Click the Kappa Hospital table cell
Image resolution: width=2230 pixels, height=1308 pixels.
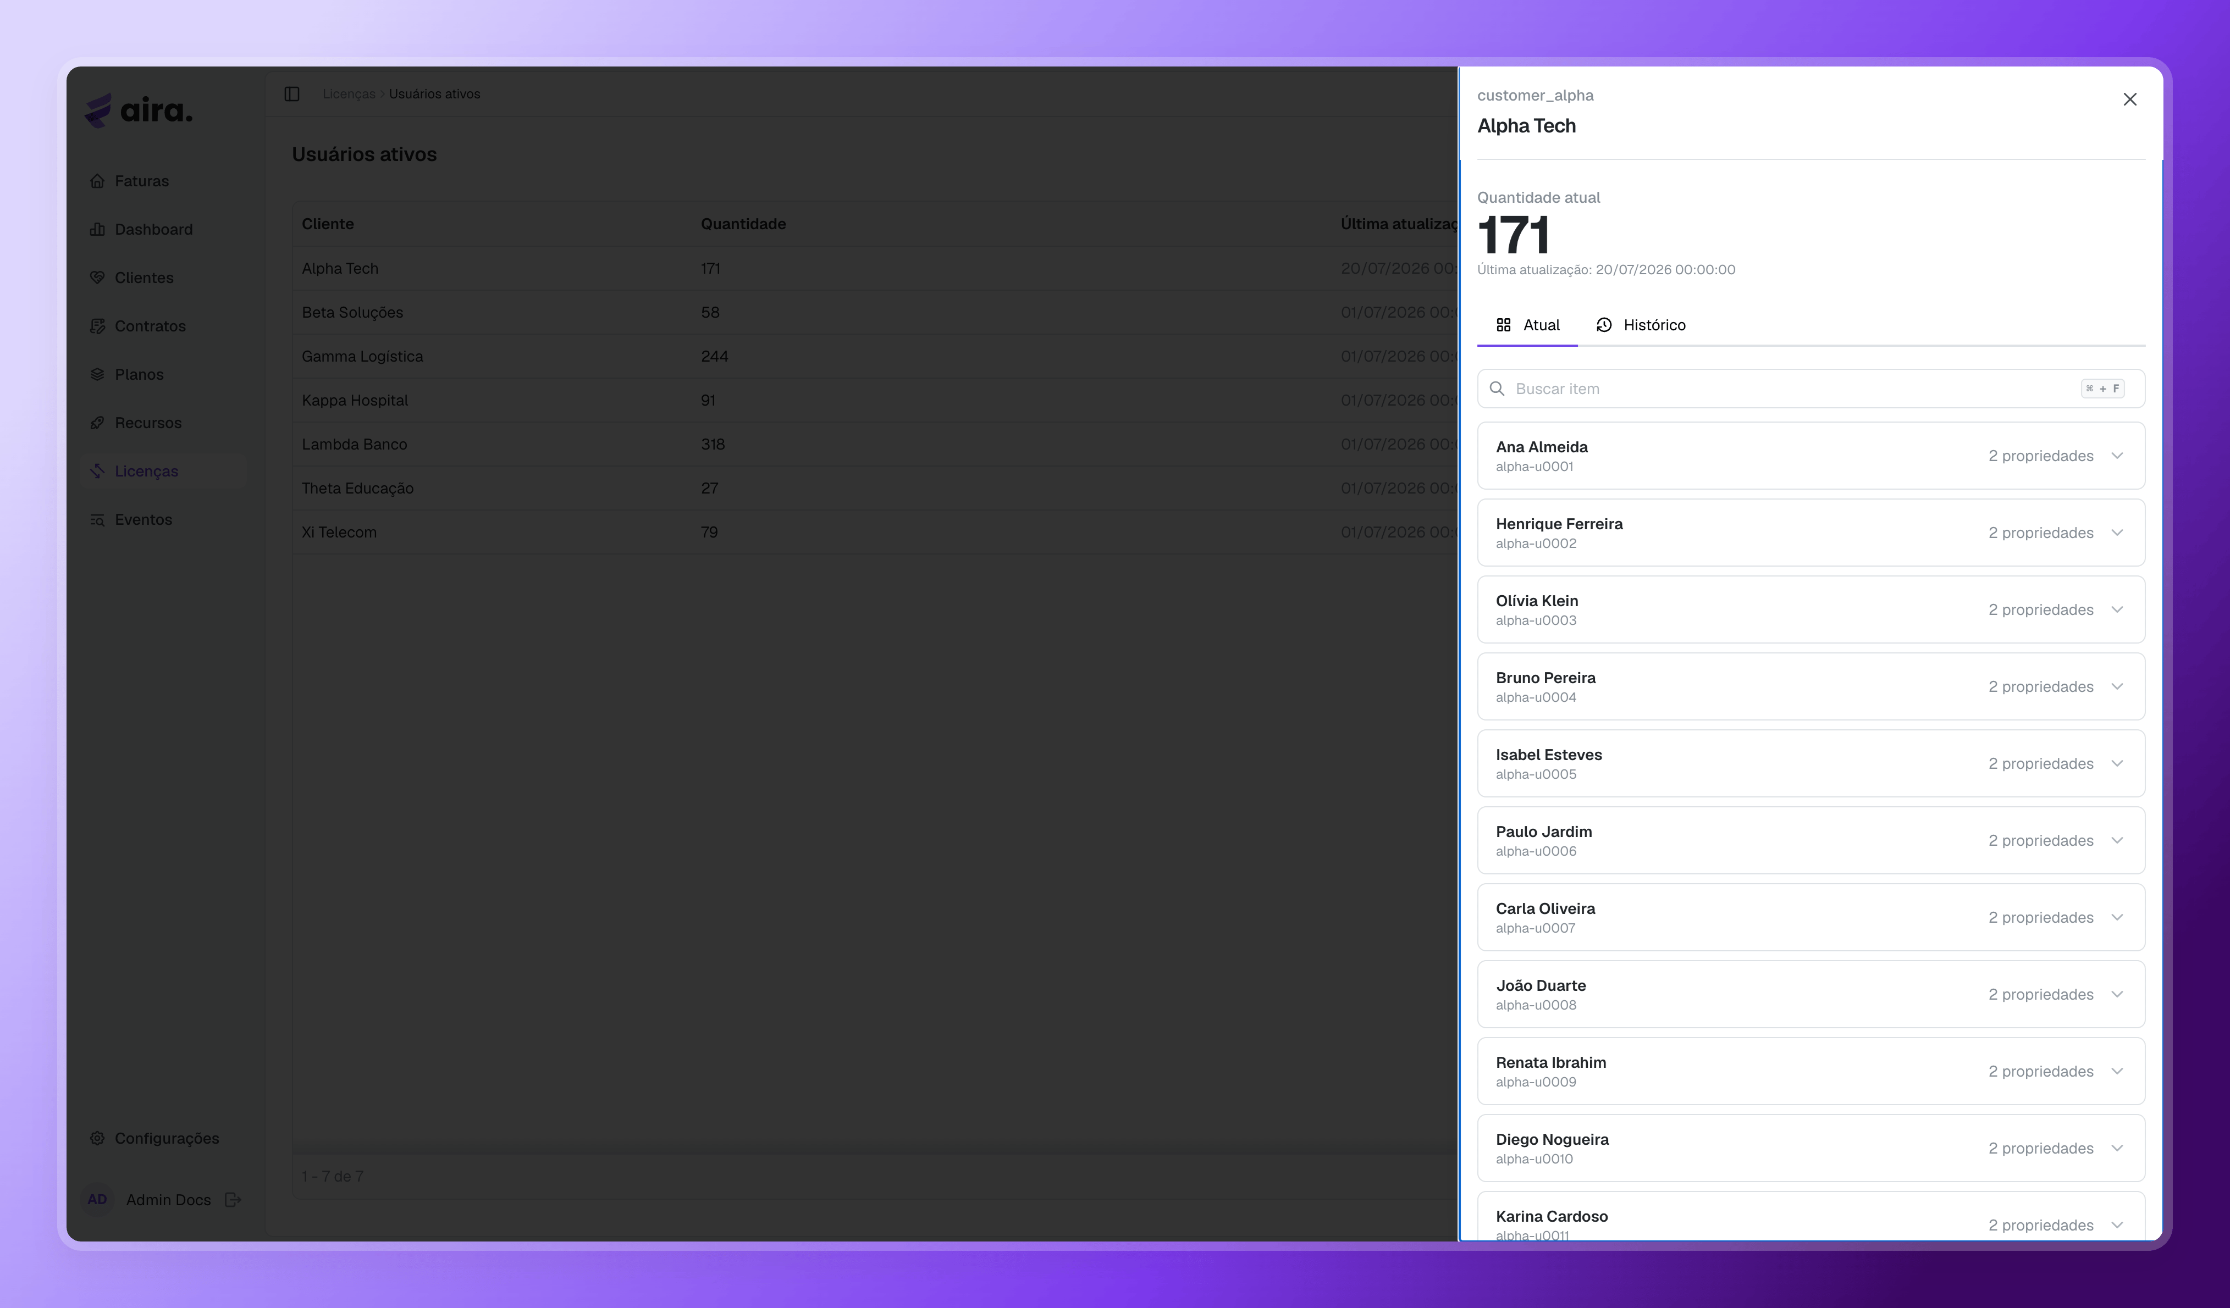click(x=355, y=401)
